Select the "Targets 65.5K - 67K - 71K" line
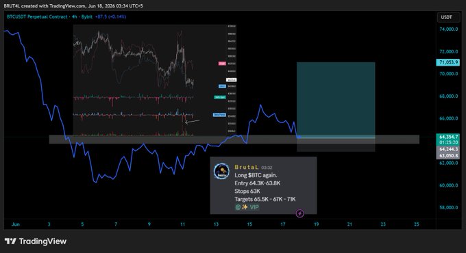This screenshot has width=466, height=253. click(x=265, y=199)
